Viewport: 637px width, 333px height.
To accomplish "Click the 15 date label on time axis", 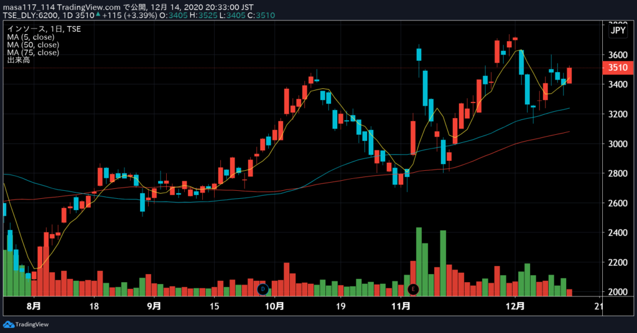I will 214,306.
